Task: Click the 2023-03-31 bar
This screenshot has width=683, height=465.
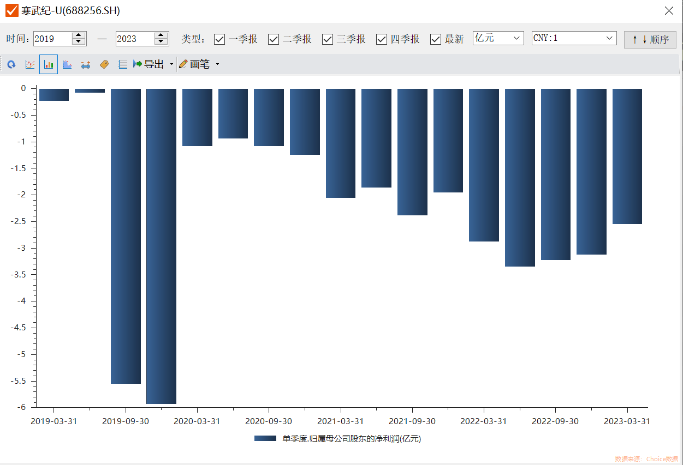Action: [x=627, y=156]
